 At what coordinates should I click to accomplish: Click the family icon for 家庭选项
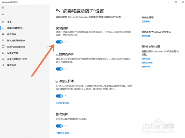click(3, 65)
